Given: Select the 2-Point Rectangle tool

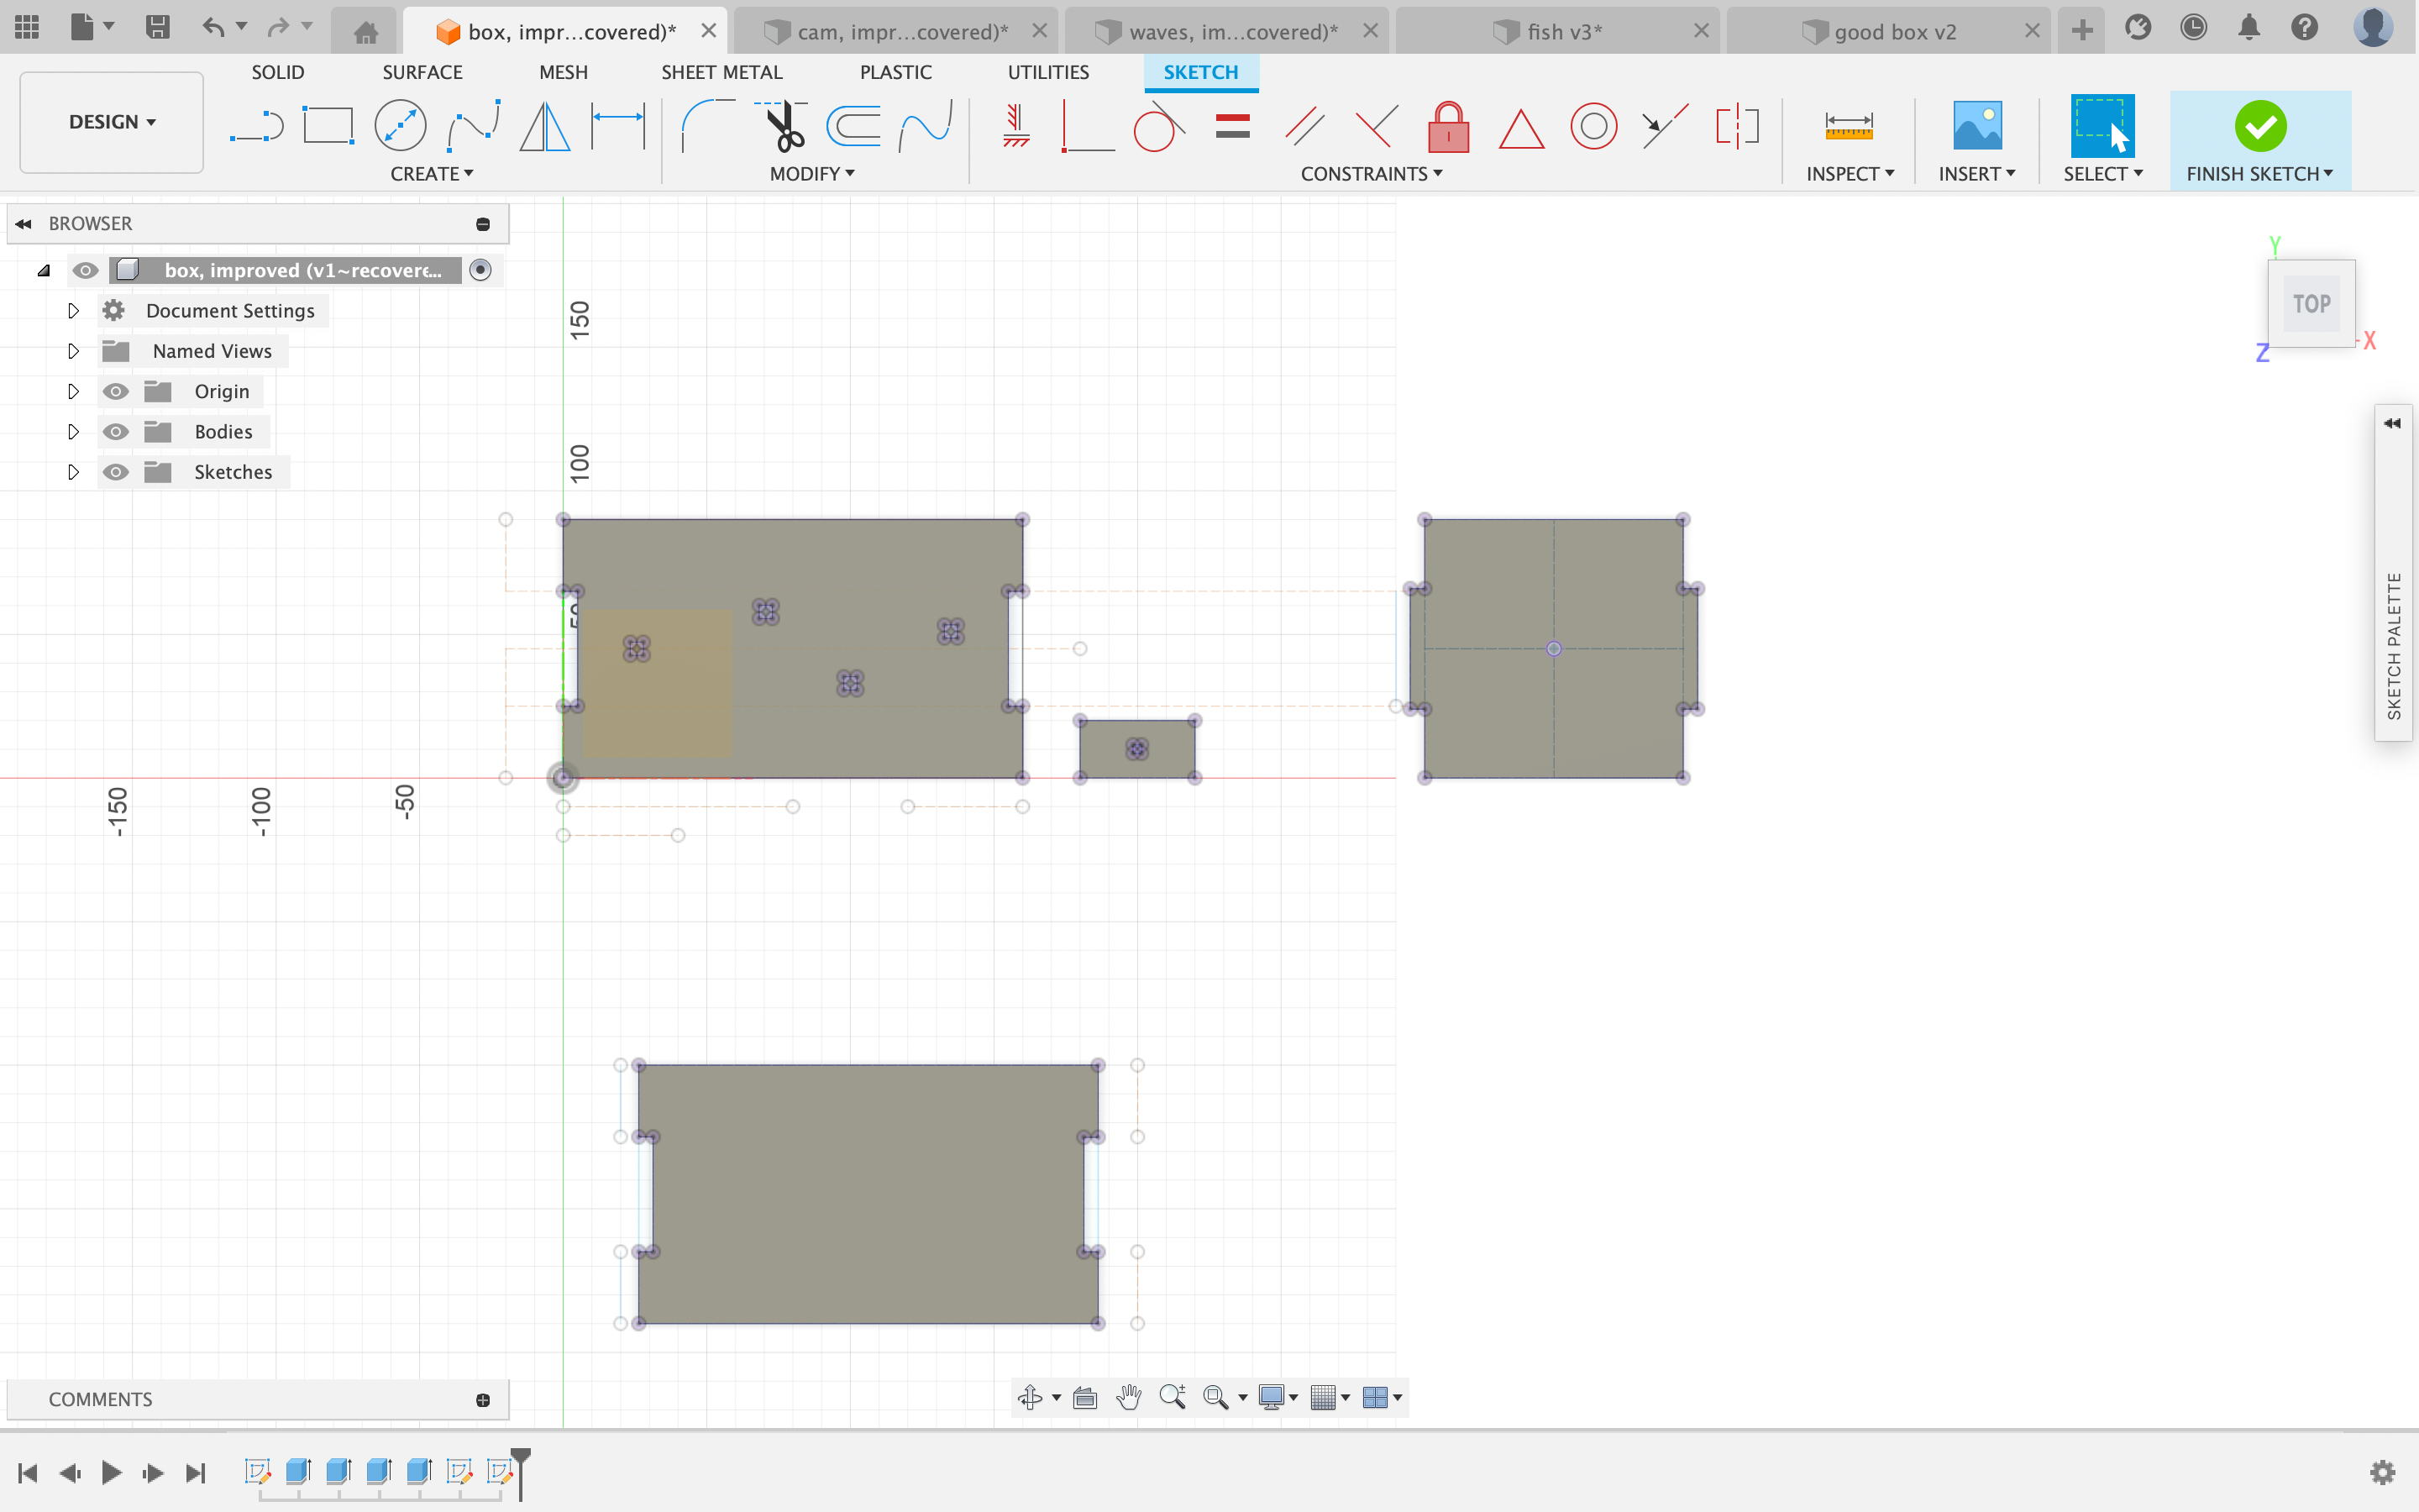Looking at the screenshot, I should click(328, 127).
